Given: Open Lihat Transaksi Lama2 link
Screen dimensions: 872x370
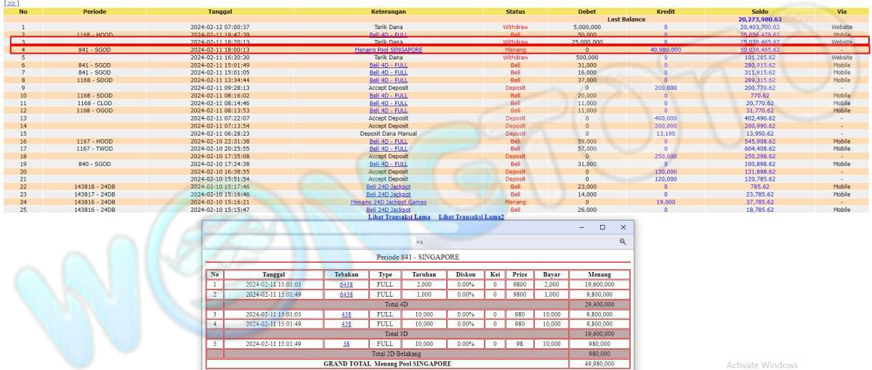Looking at the screenshot, I should tap(471, 216).
